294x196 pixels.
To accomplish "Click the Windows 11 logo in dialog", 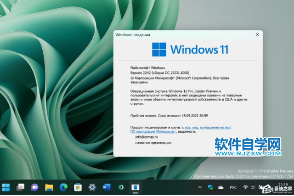I will point(190,50).
